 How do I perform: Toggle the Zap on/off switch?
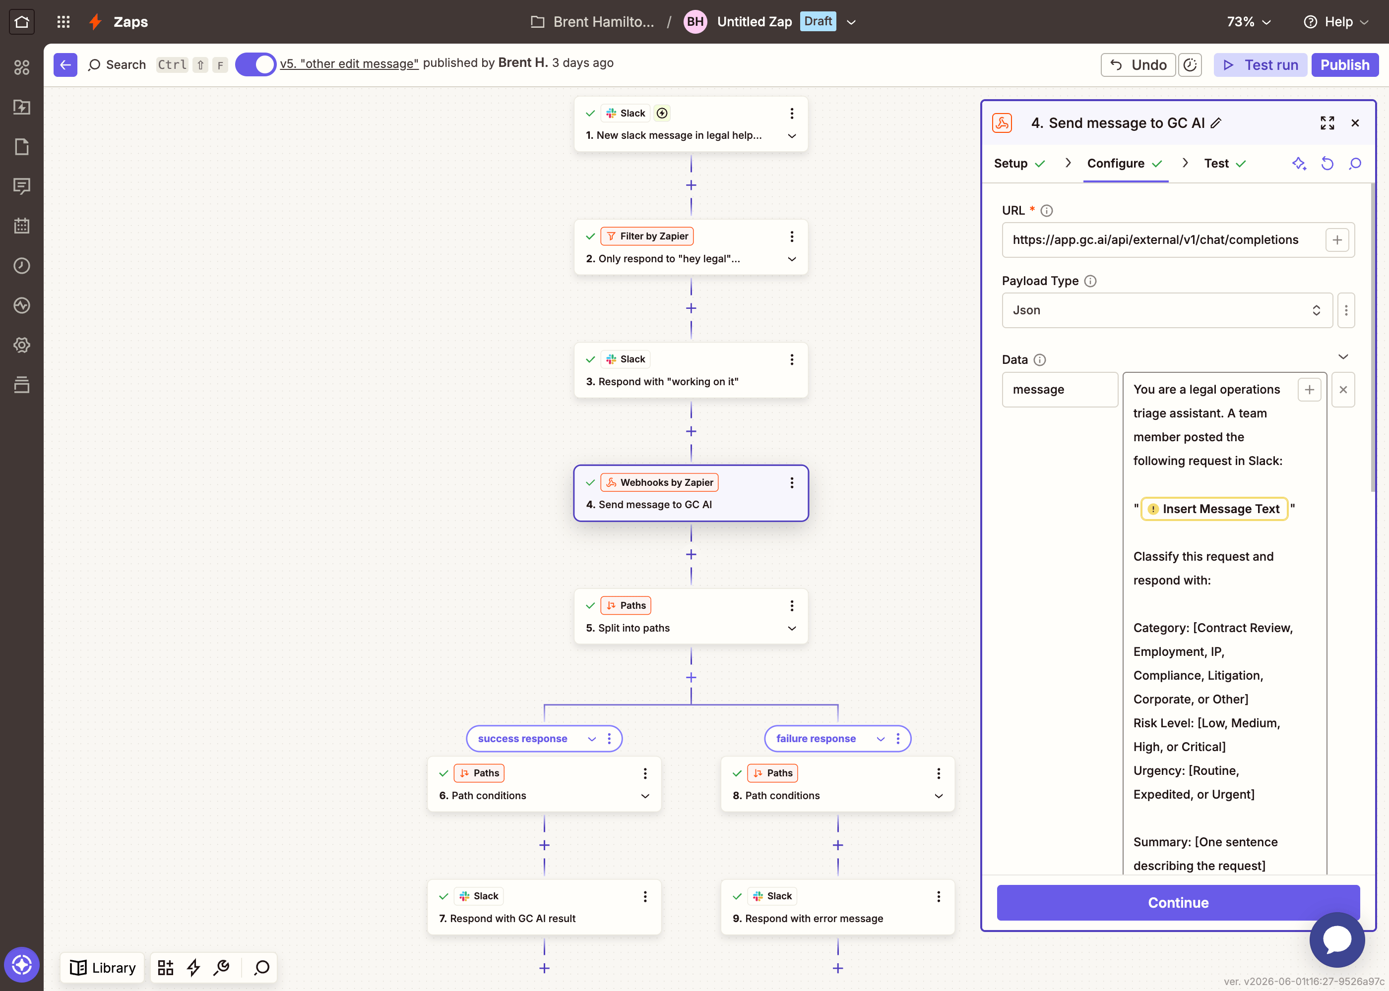(x=255, y=64)
